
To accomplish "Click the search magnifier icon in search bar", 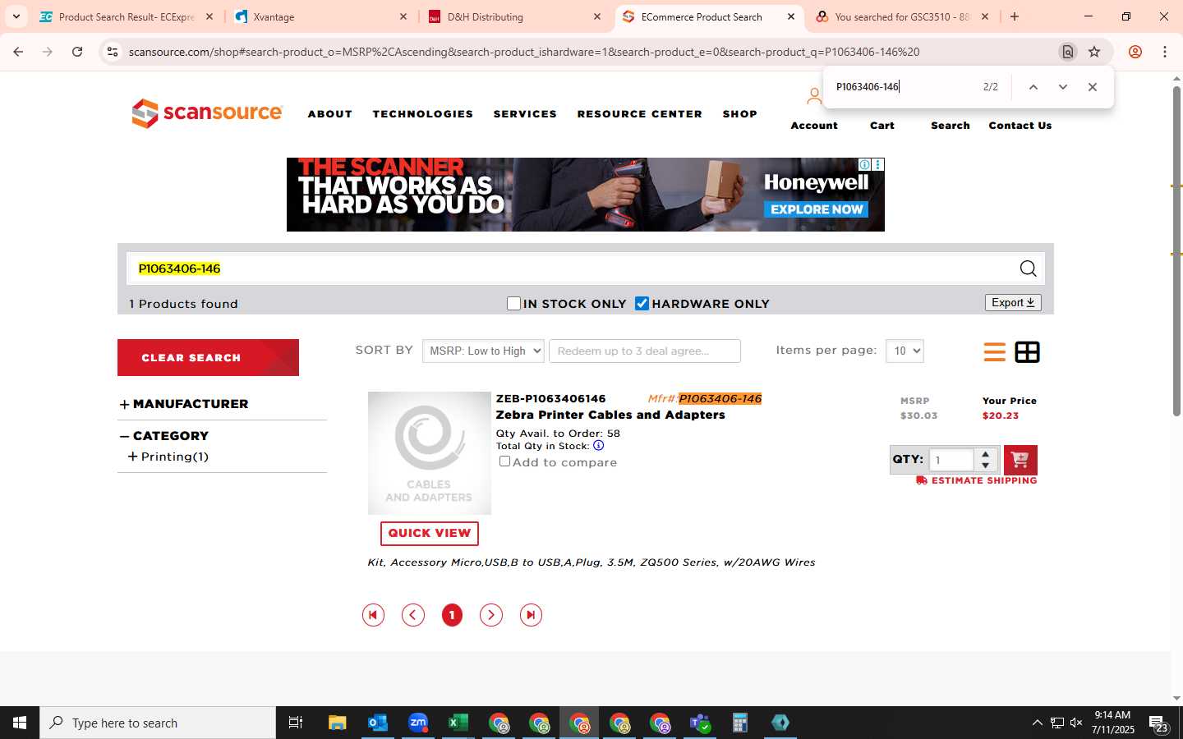I will pyautogui.click(x=1028, y=269).
